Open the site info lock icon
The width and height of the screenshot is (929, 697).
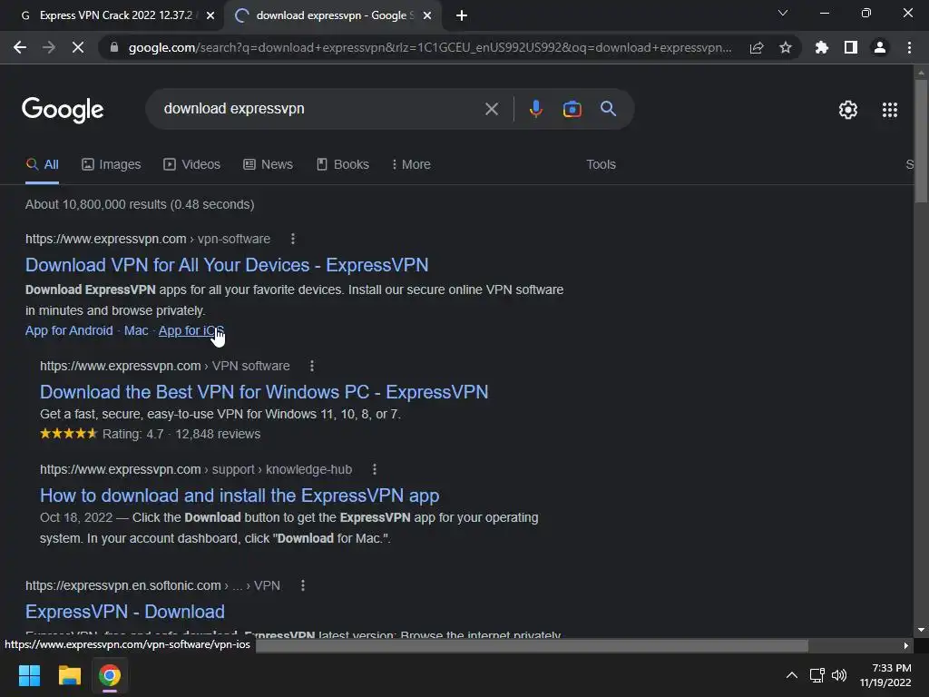(114, 47)
